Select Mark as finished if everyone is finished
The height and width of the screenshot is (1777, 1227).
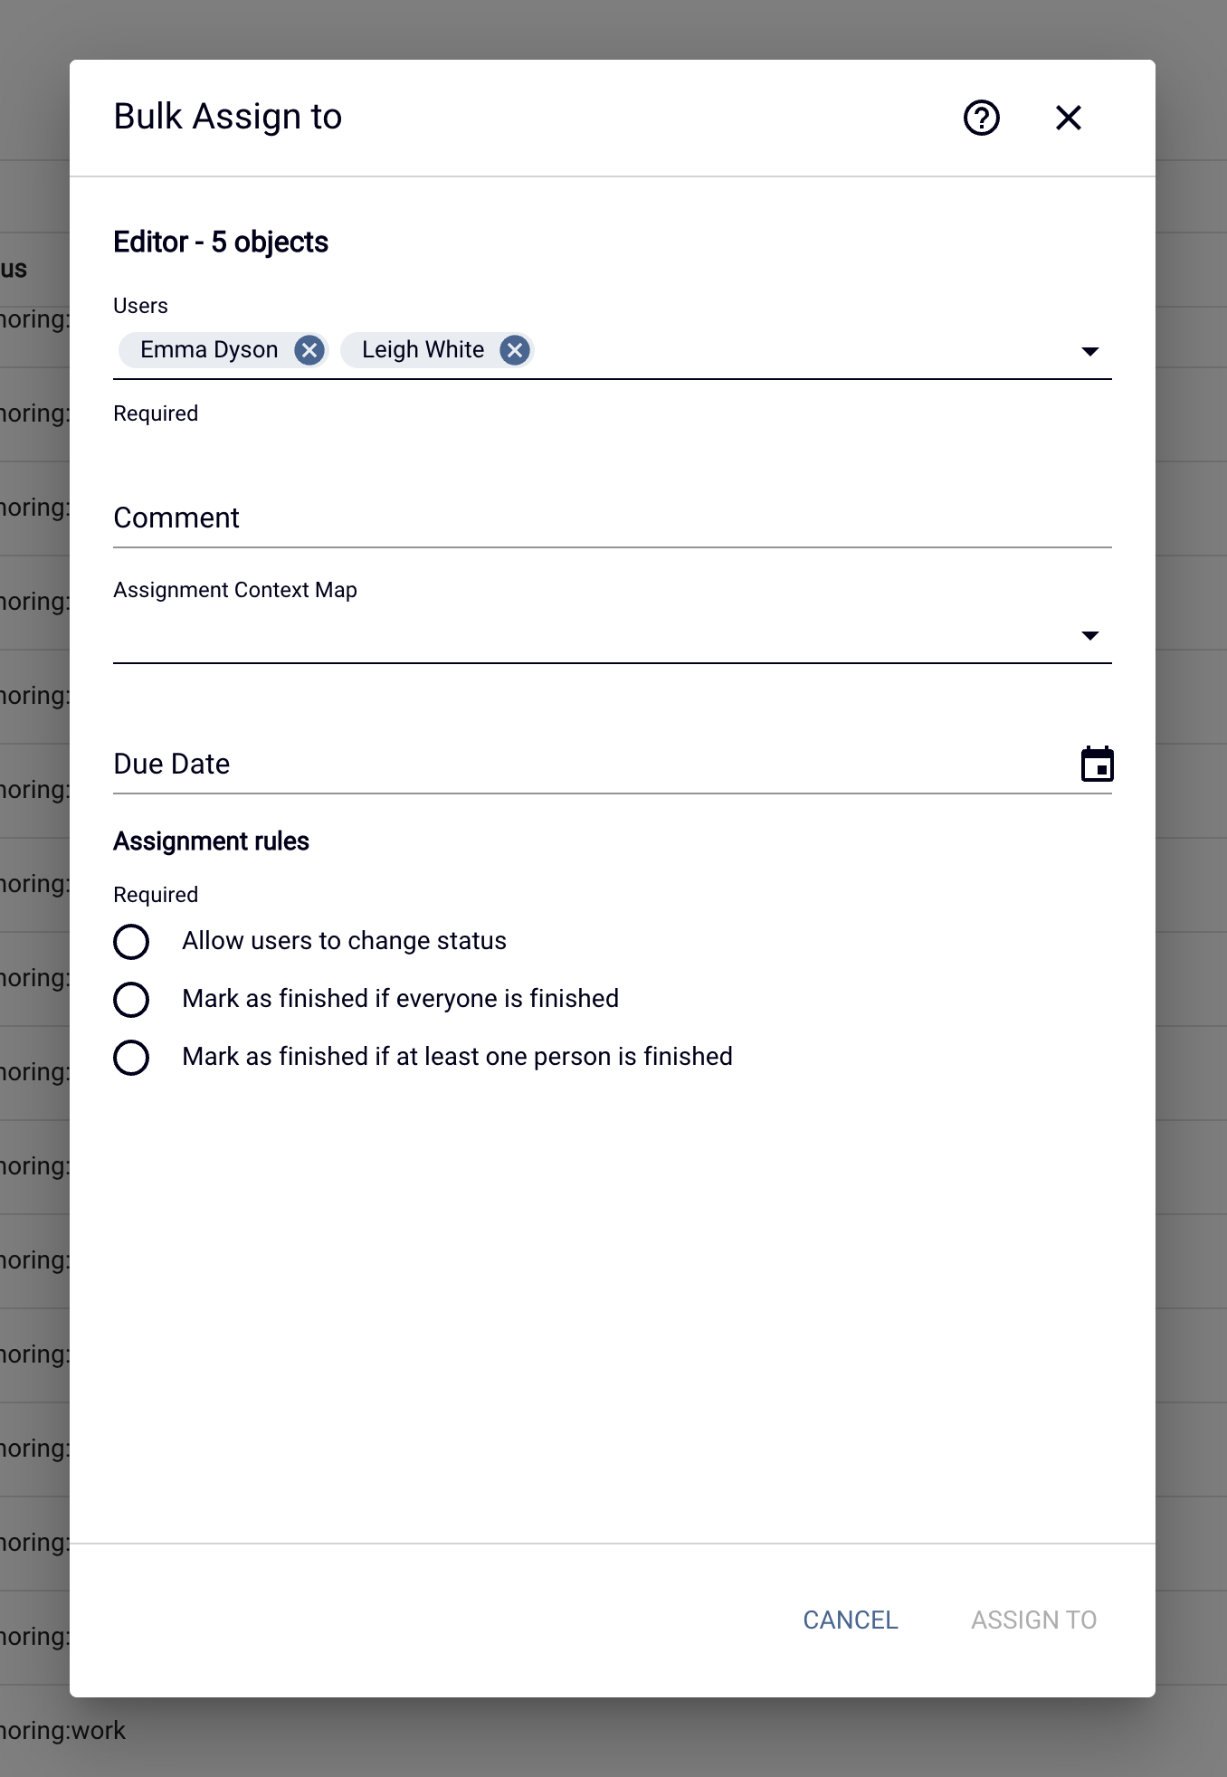[131, 1000]
